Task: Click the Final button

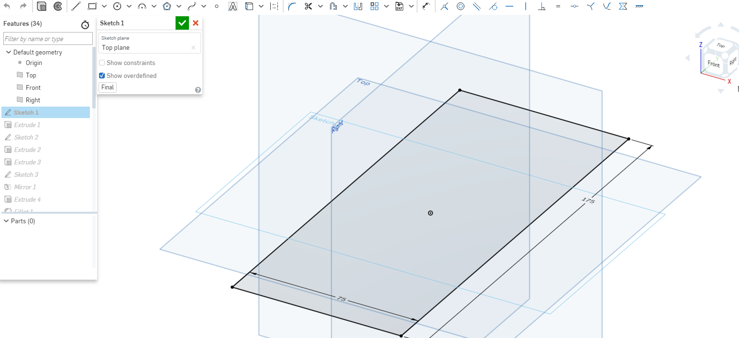Action: [x=108, y=87]
